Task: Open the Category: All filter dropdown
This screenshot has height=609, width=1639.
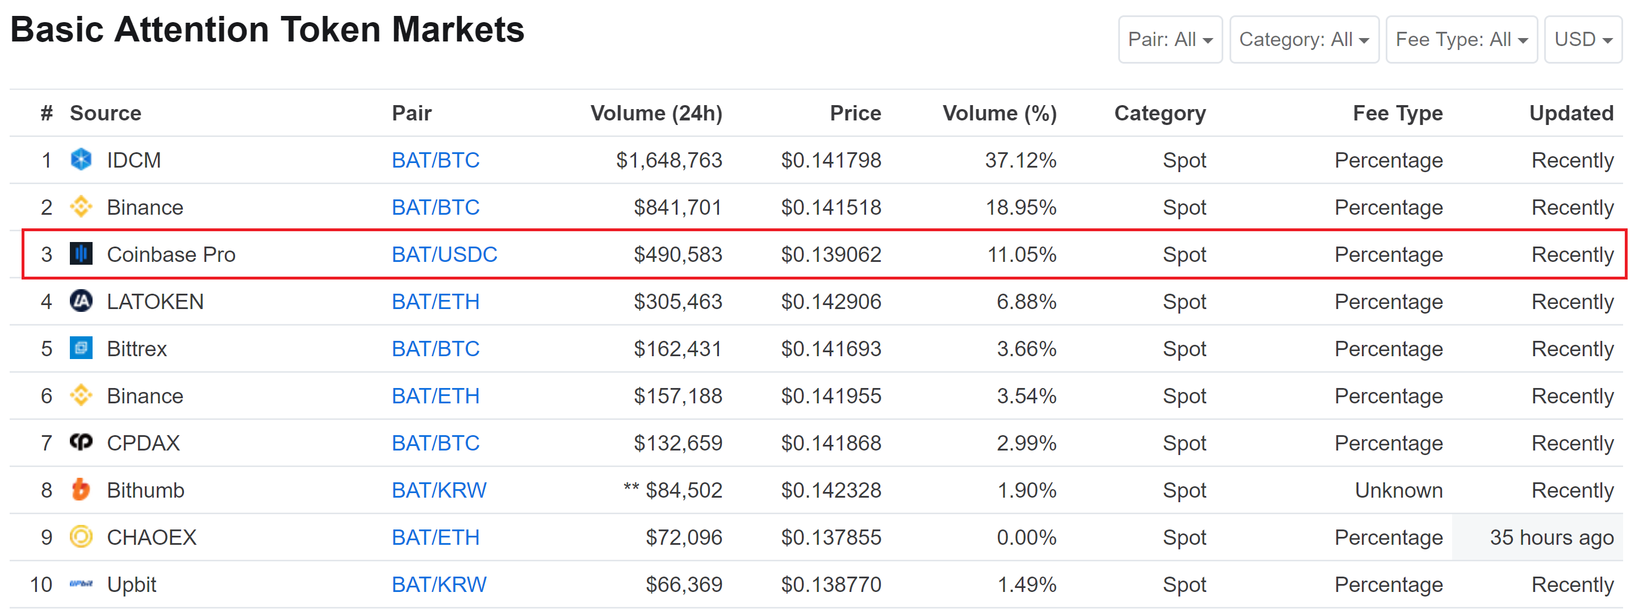Action: [x=1304, y=39]
